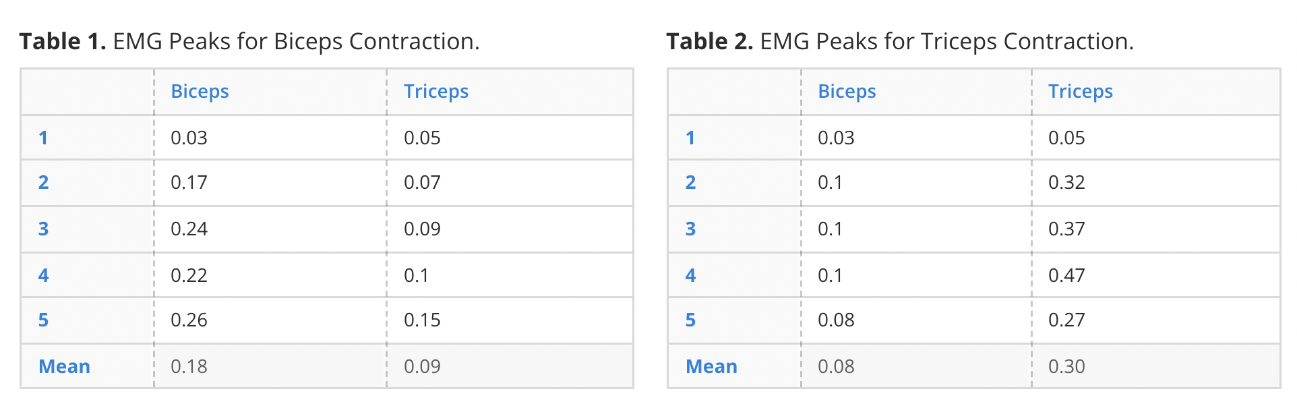The height and width of the screenshot is (406, 1297).
Task: Click the 0.18 mean value in Table 1
Action: pos(189,367)
